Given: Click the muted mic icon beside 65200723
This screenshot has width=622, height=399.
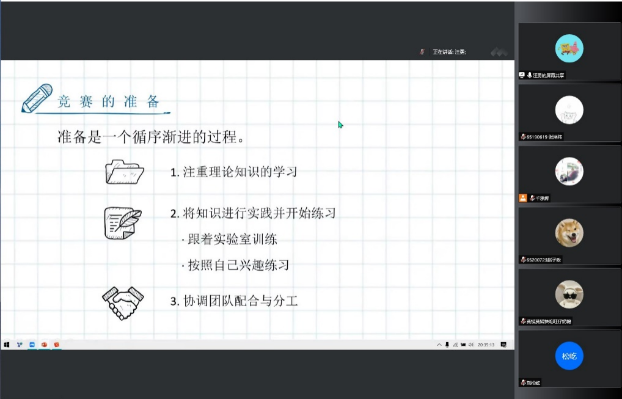Looking at the screenshot, I should click(x=523, y=260).
